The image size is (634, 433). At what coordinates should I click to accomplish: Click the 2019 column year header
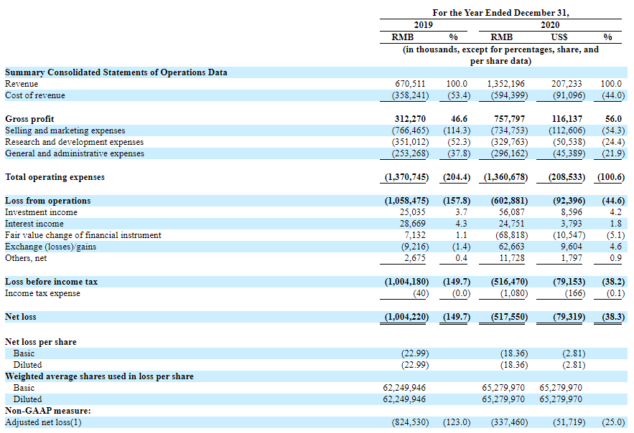click(x=424, y=24)
